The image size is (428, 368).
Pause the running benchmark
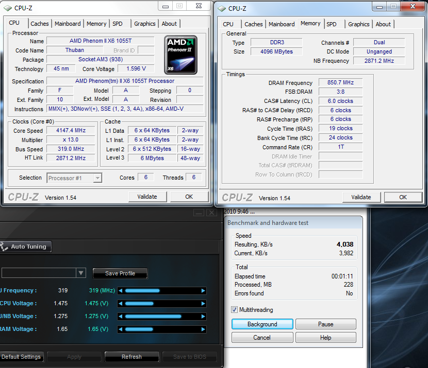point(325,324)
